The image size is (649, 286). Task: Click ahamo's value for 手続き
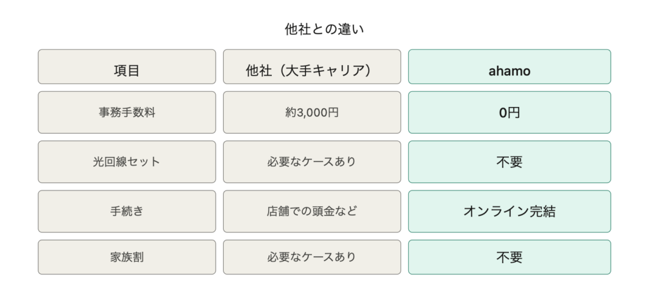509,211
